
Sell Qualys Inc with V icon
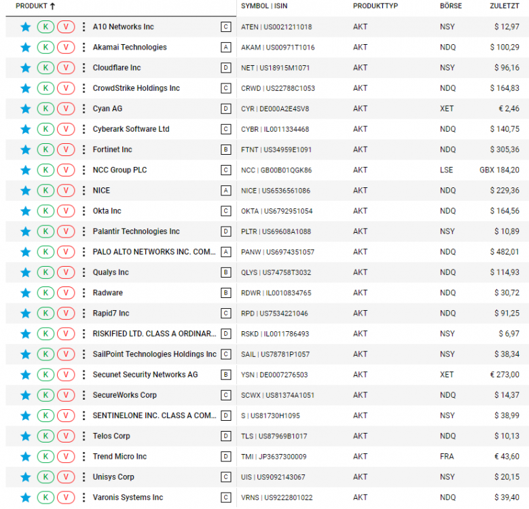pos(66,272)
